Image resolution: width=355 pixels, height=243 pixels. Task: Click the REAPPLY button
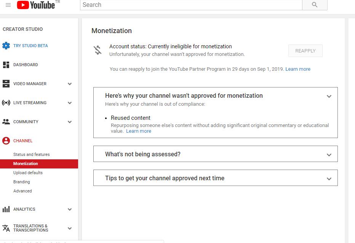coord(305,51)
